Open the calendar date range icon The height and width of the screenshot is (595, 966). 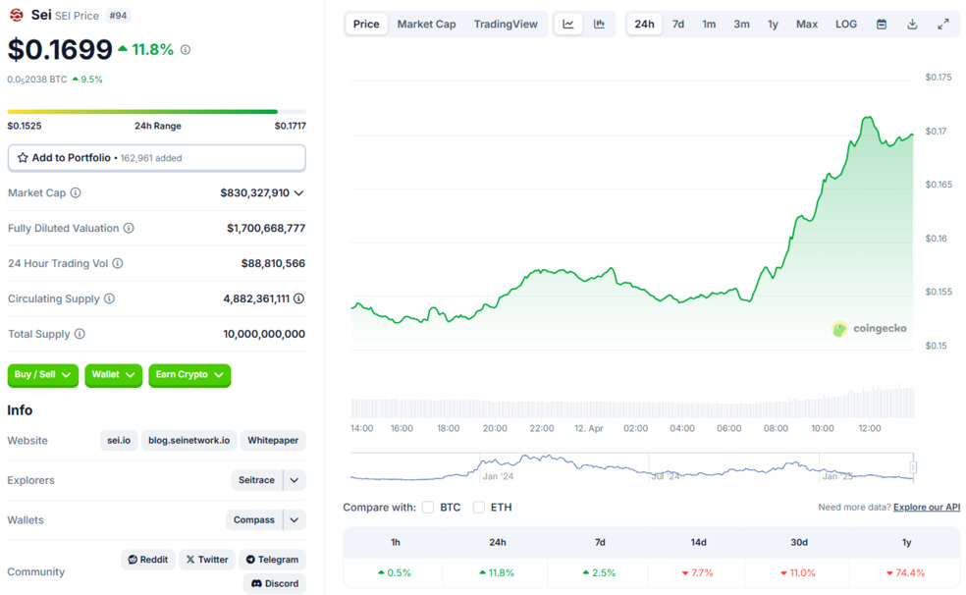tap(882, 24)
